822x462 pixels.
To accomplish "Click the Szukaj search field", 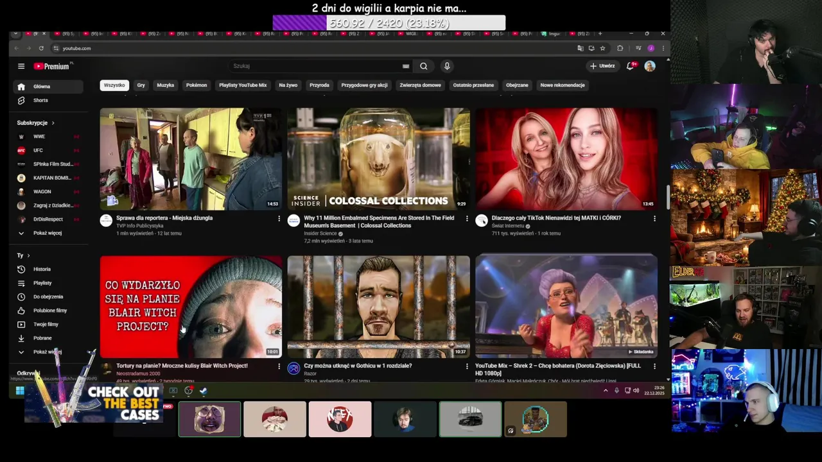I will pos(315,66).
